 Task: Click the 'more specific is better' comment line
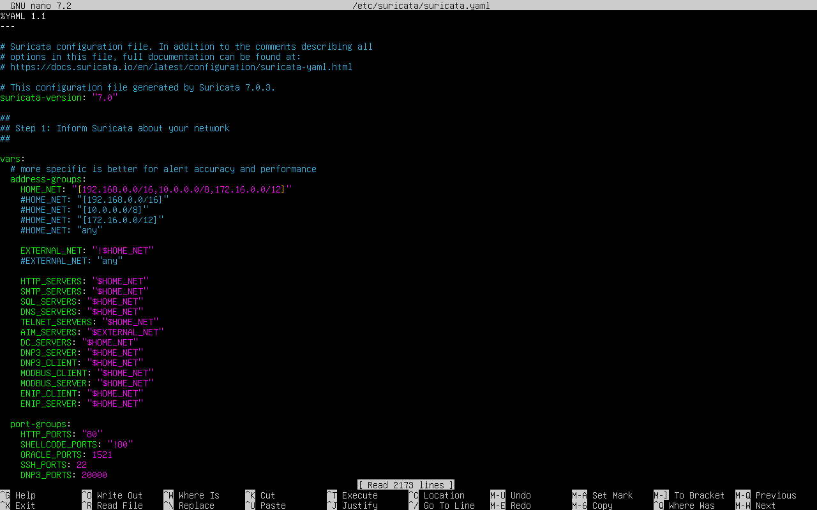(x=163, y=169)
